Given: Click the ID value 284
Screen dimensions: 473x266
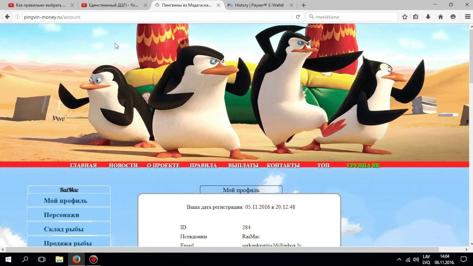Looking at the screenshot, I should pos(246,227).
